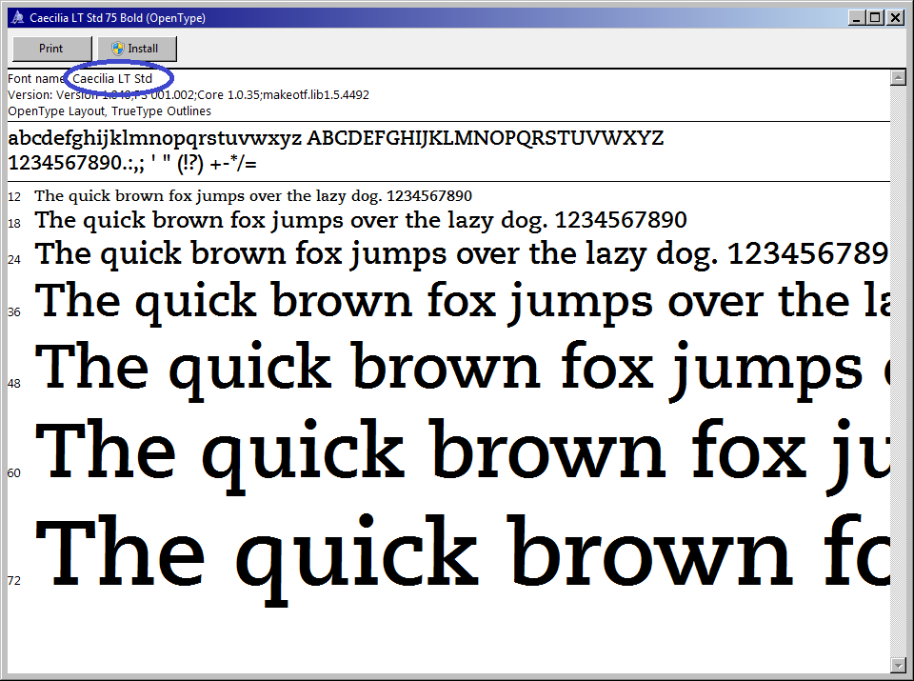Click the font name Caecilia LT Std
The height and width of the screenshot is (681, 914).
click(112, 79)
